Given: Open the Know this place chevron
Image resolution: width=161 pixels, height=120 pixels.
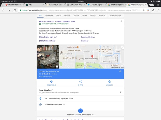Looking at the screenshot, I should [120, 92].
